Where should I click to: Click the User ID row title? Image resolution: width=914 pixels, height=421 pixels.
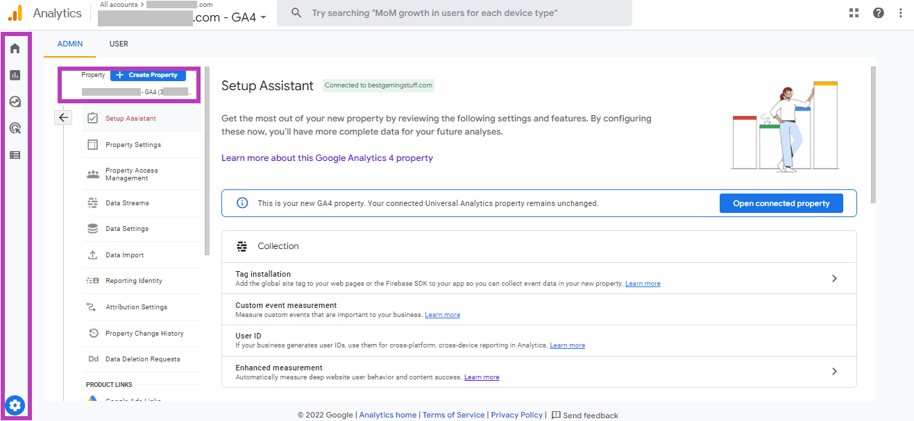click(248, 336)
